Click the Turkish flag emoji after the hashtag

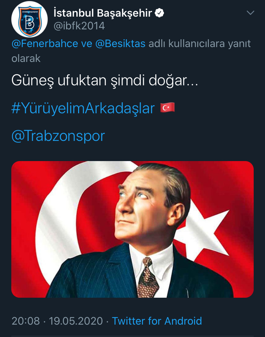click(167, 108)
